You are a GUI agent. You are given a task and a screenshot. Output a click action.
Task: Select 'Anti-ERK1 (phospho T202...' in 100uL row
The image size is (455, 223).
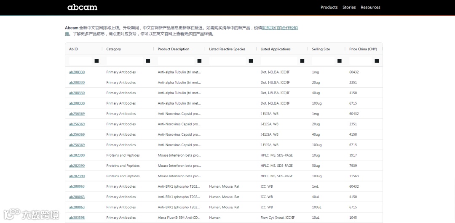pyautogui.click(x=179, y=207)
